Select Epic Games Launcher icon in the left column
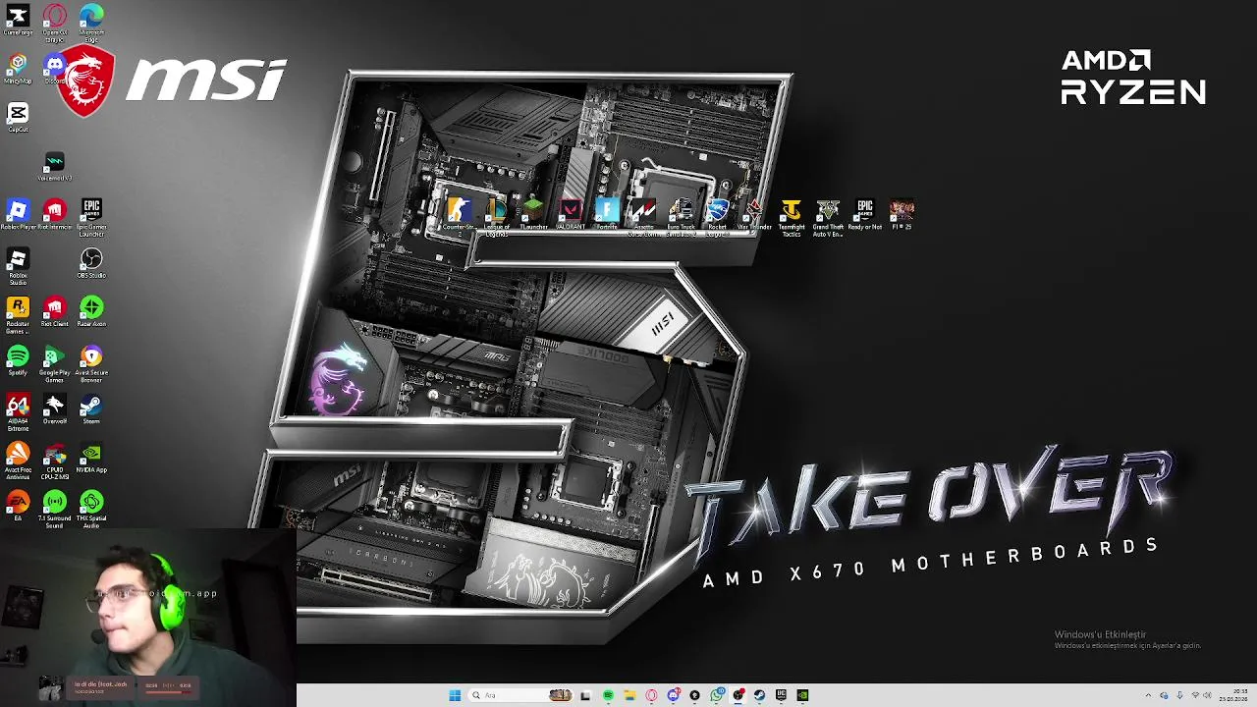Viewport: 1257px width, 707px height. point(91,217)
